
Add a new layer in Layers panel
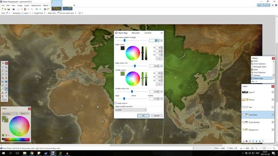(x=243, y=141)
